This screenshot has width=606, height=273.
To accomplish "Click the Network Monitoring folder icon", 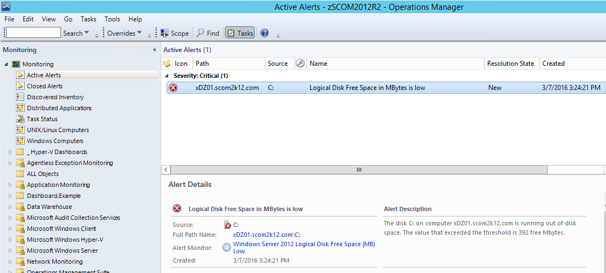I will click(x=20, y=261).
